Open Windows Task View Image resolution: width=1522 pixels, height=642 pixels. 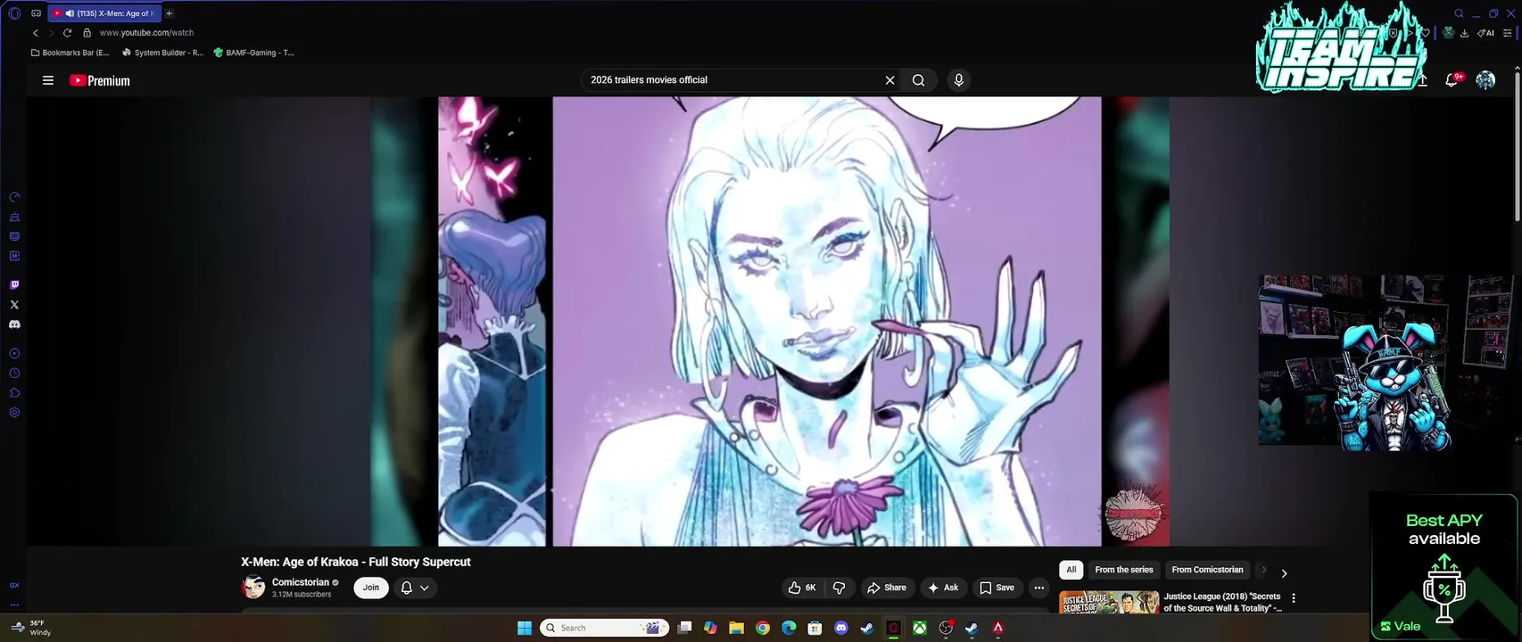point(684,628)
